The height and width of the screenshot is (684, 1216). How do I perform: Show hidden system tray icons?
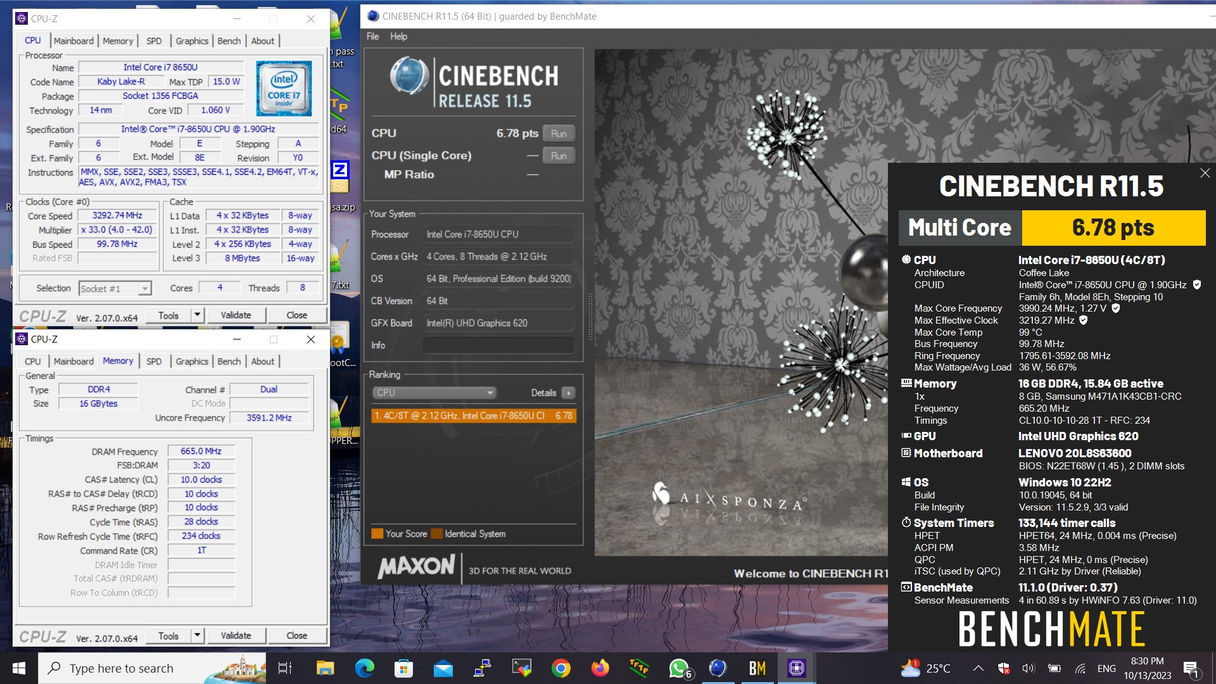coord(978,668)
